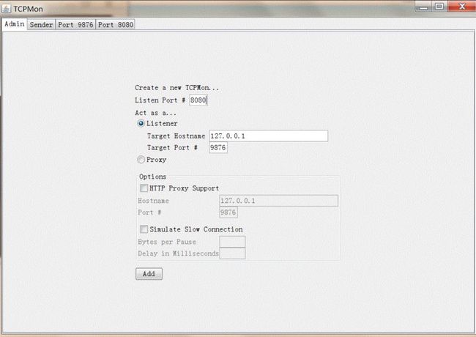Click the Java icon in title bar
The image size is (476, 337).
click(x=6, y=9)
